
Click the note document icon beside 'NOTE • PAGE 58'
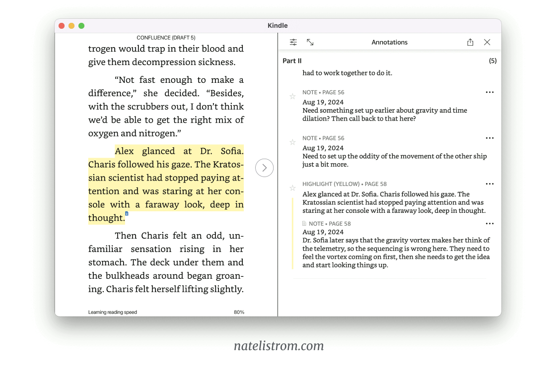tap(304, 224)
